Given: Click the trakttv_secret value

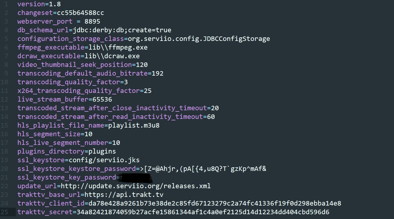Looking at the screenshot, I should click(x=203, y=212).
